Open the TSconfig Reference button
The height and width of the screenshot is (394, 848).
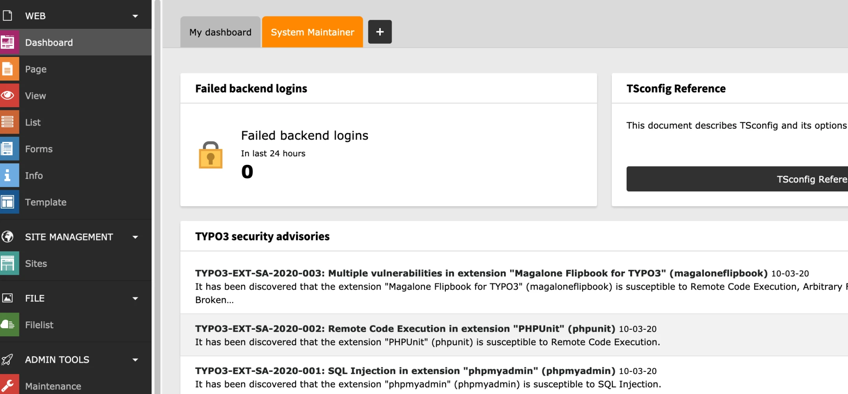pos(737,179)
